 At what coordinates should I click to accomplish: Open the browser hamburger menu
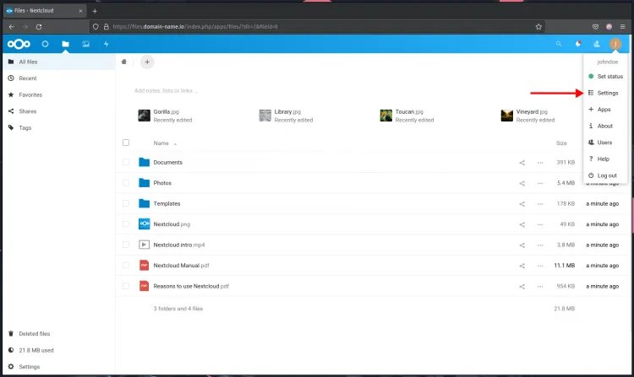click(x=622, y=27)
